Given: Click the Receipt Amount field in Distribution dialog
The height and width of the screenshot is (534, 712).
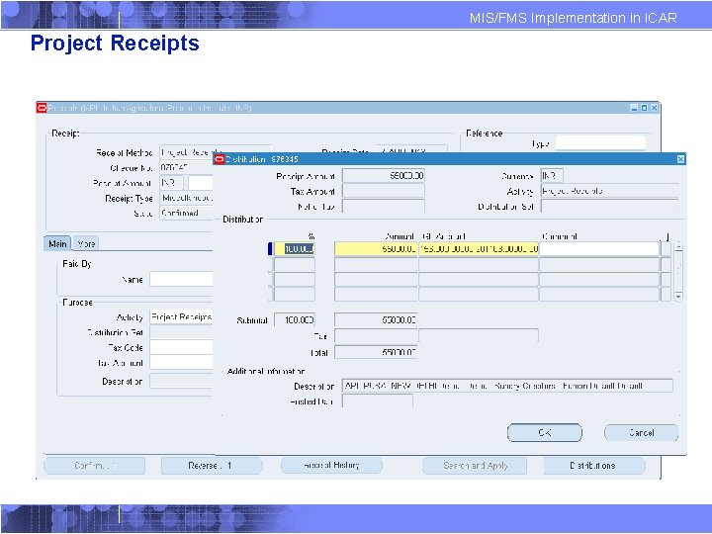Looking at the screenshot, I should tap(384, 175).
